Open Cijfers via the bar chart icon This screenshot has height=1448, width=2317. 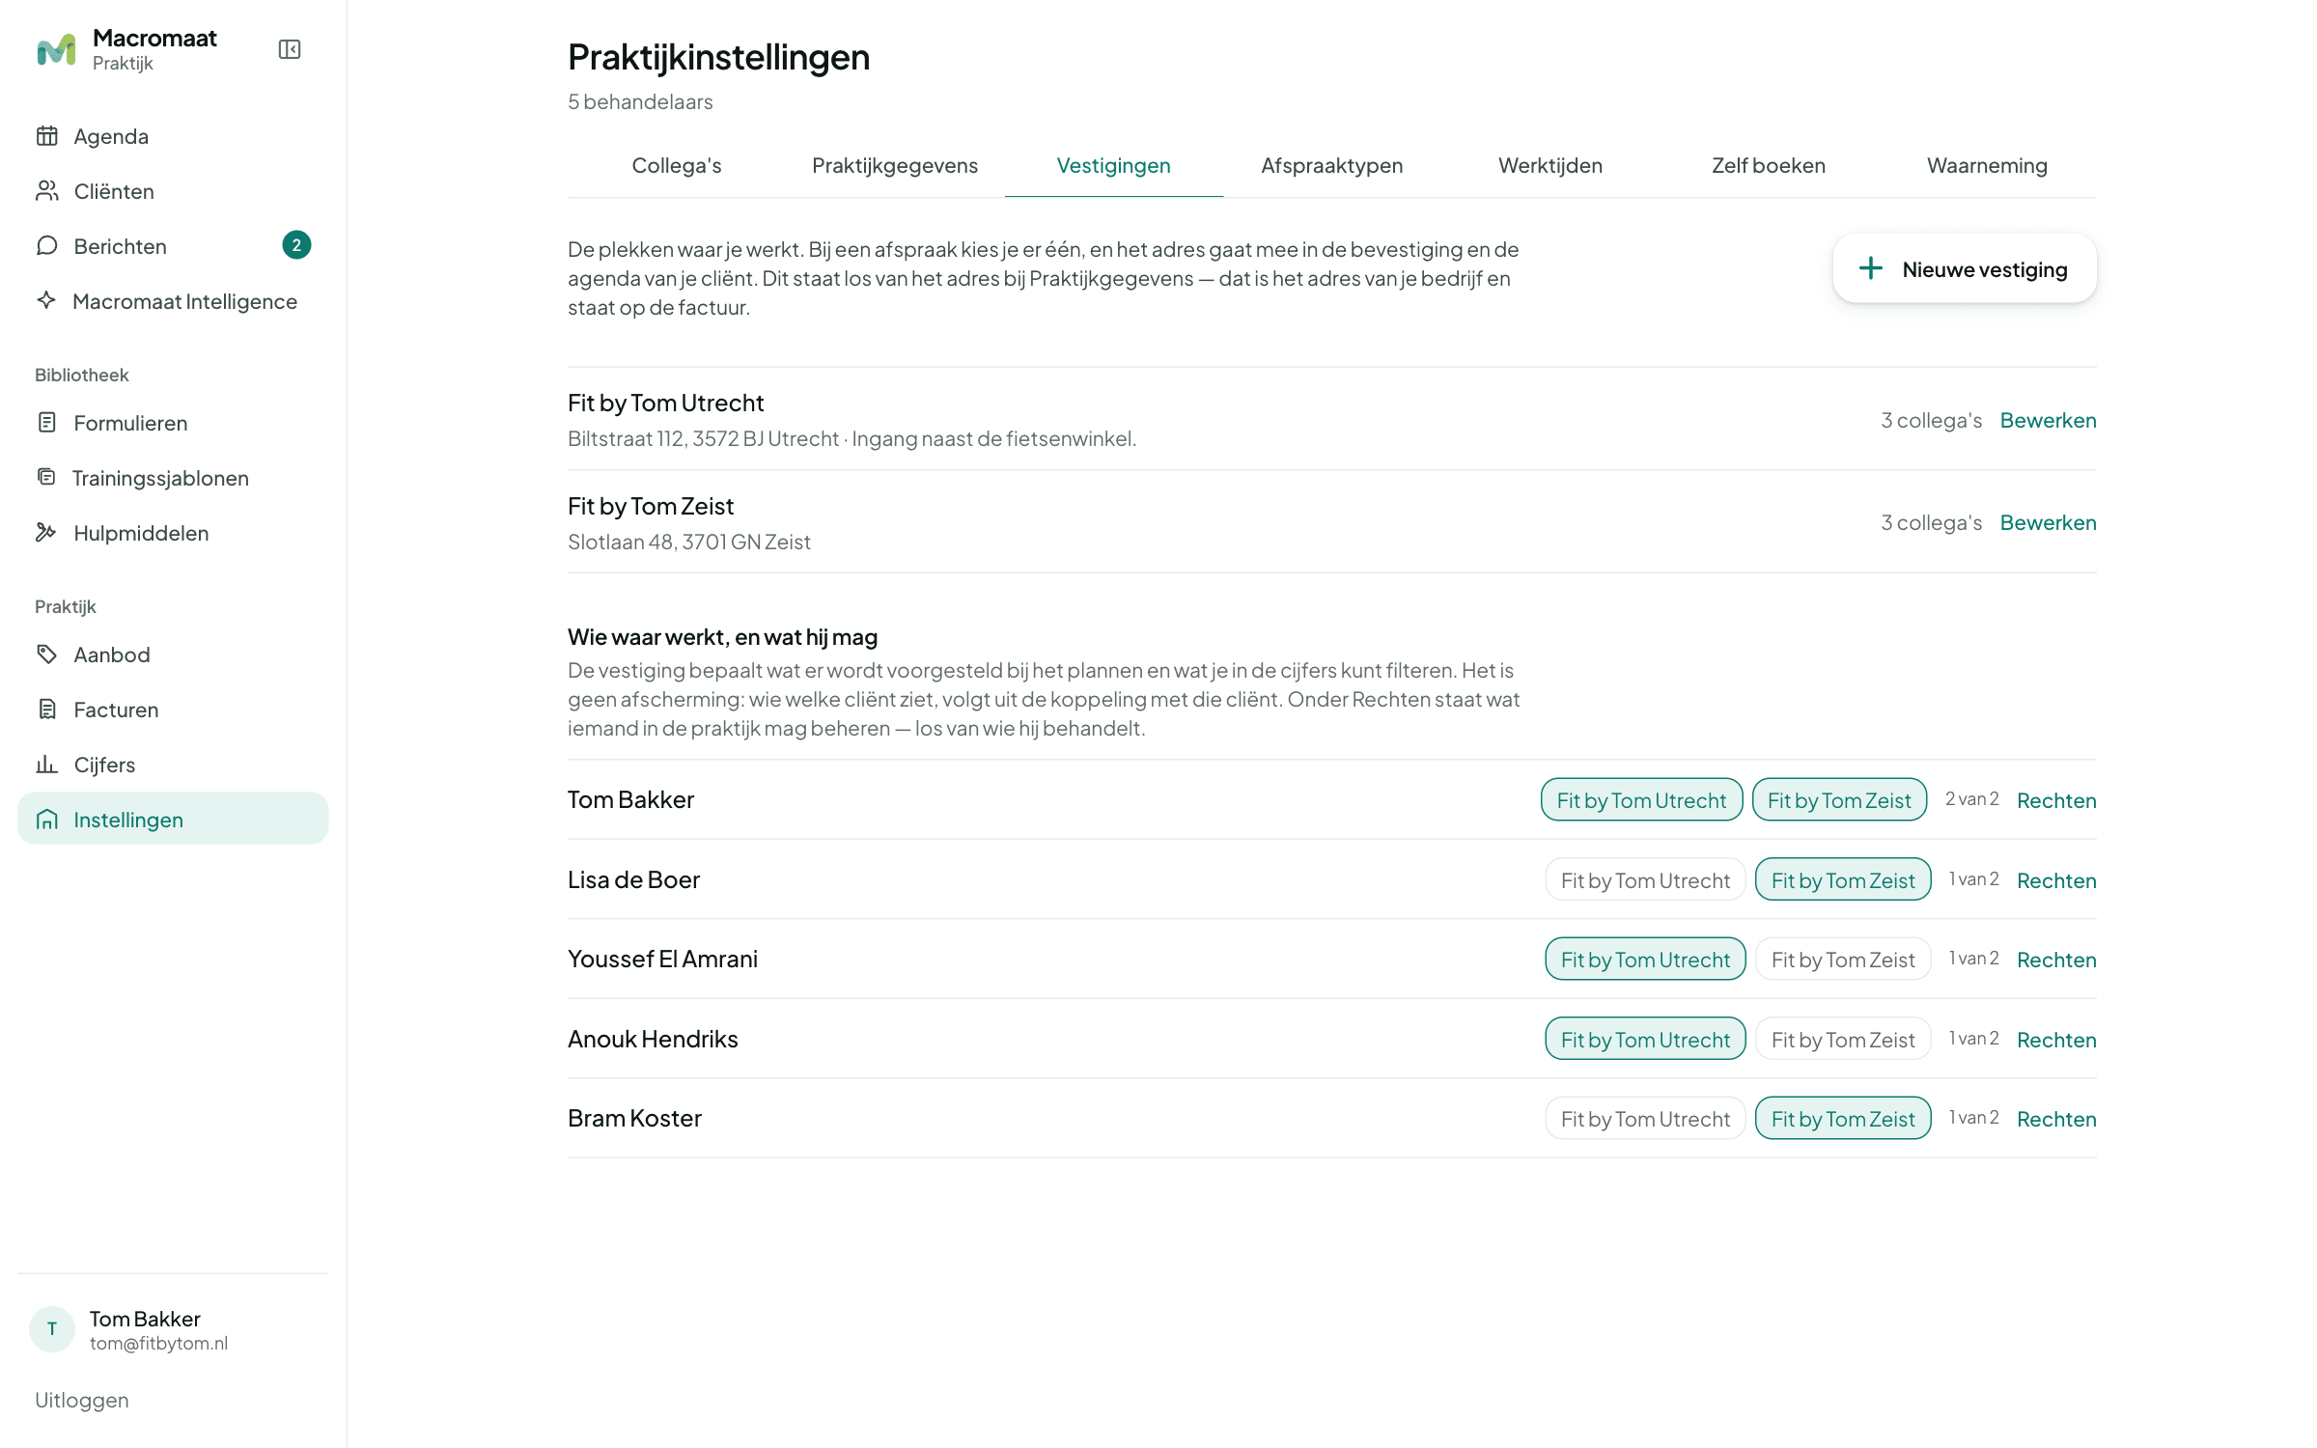(47, 765)
